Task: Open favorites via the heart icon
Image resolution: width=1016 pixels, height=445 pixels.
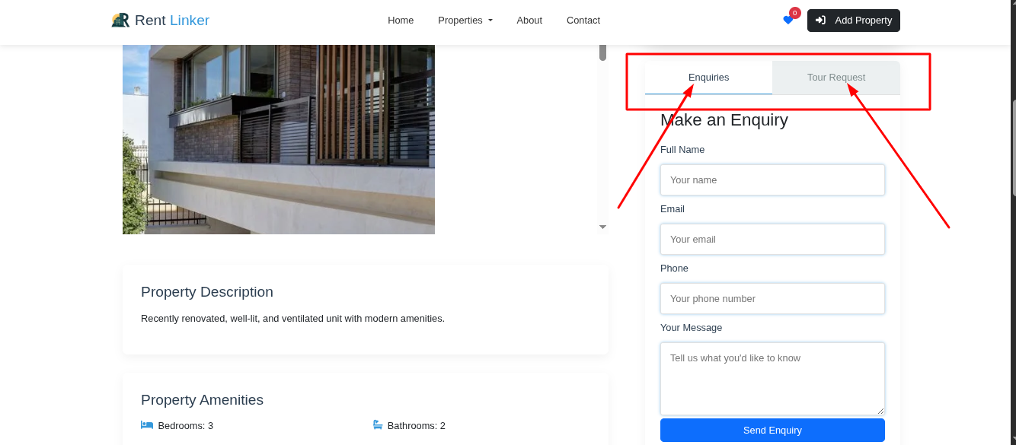Action: 788,21
